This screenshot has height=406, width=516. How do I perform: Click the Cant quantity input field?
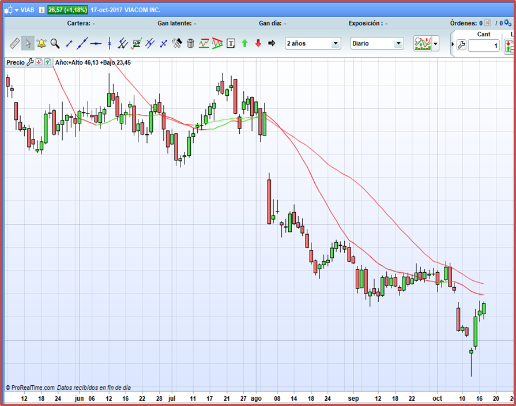pyautogui.click(x=484, y=46)
